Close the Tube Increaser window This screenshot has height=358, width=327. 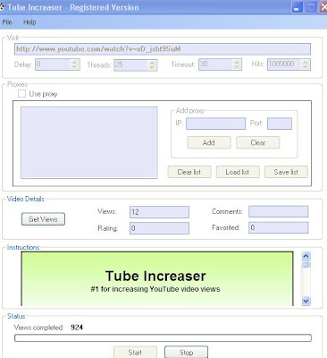point(323,7)
